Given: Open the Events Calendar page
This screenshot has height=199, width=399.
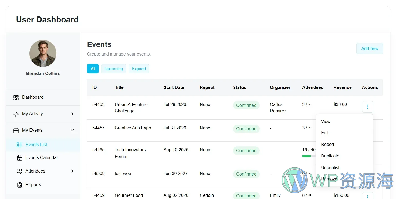Looking at the screenshot, I should [43, 158].
